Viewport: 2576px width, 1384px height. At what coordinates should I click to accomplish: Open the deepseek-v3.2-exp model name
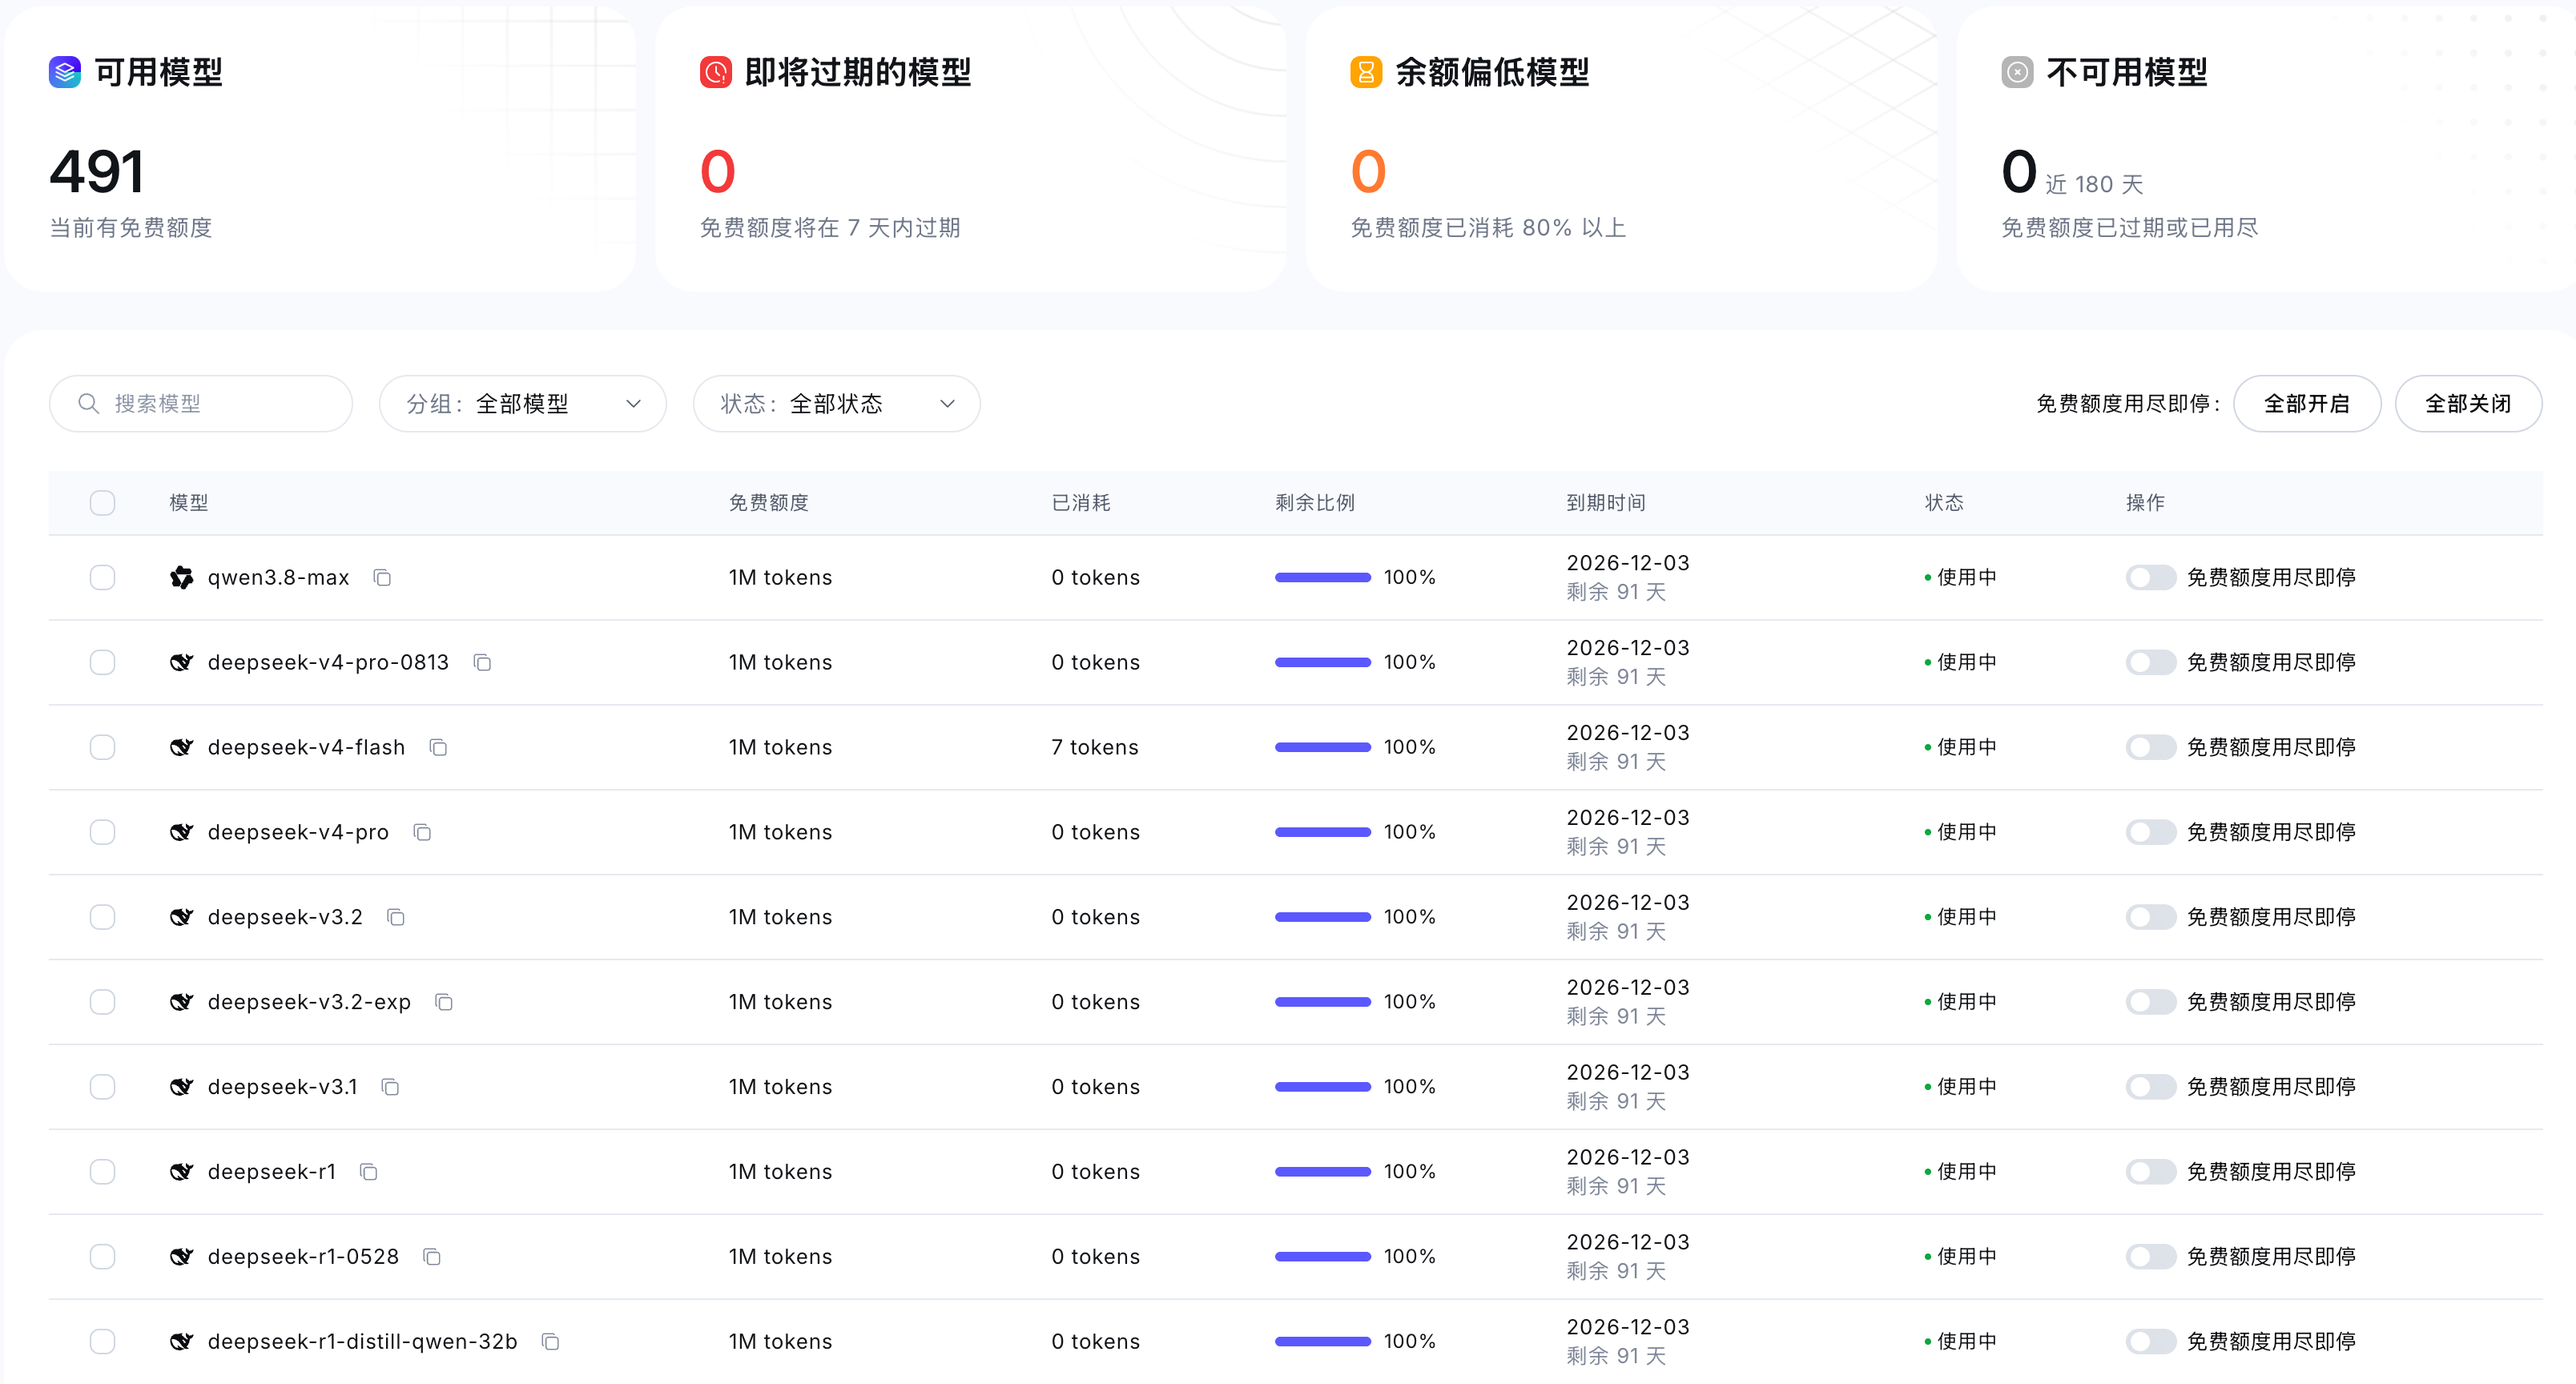coord(309,1003)
